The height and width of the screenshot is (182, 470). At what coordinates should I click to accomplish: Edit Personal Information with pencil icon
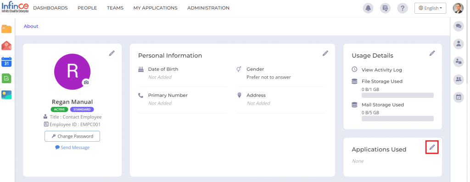(x=325, y=53)
